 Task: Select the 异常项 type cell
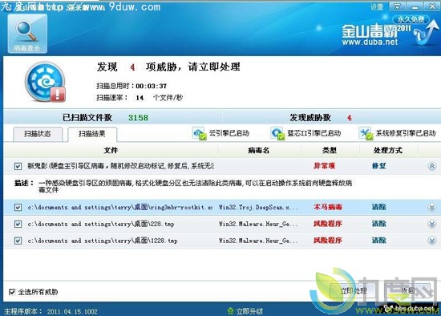324,166
